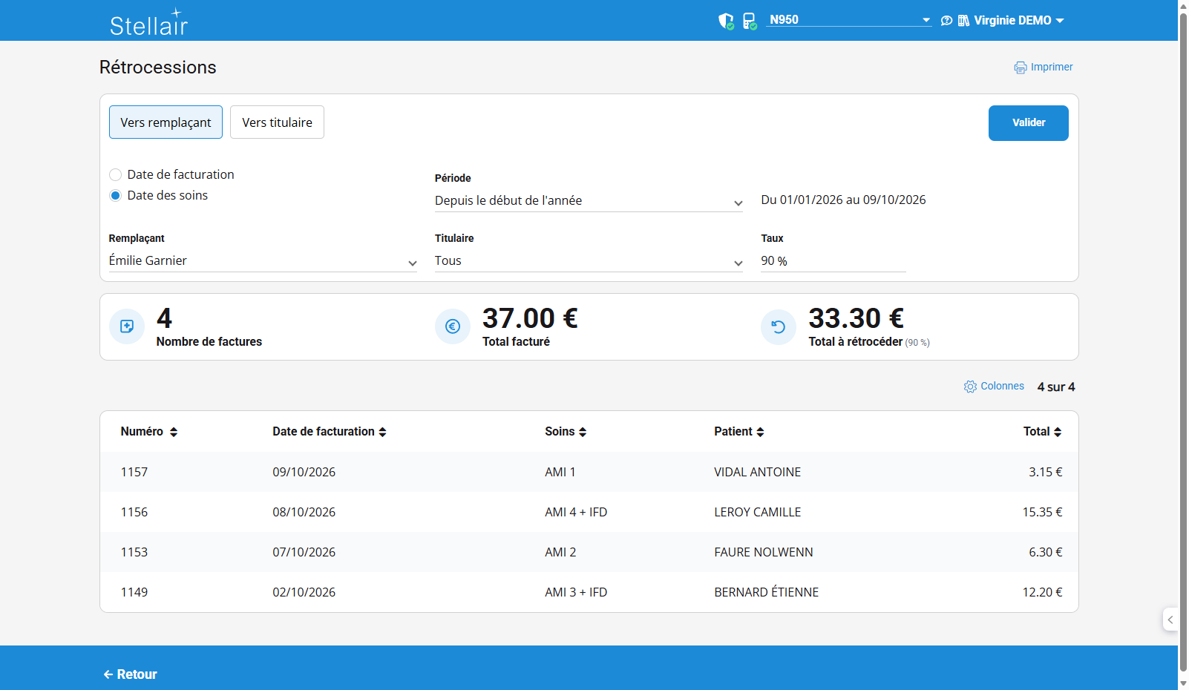Open the Remplaçant Émilie Garnier dropdown
The height and width of the screenshot is (690, 1189).
tap(263, 261)
